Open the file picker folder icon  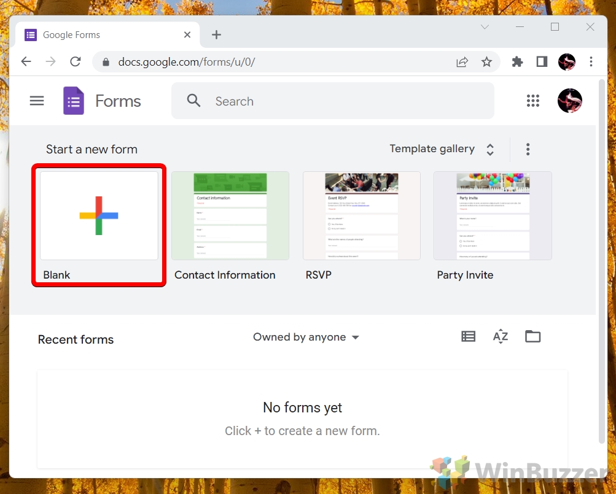coord(532,336)
